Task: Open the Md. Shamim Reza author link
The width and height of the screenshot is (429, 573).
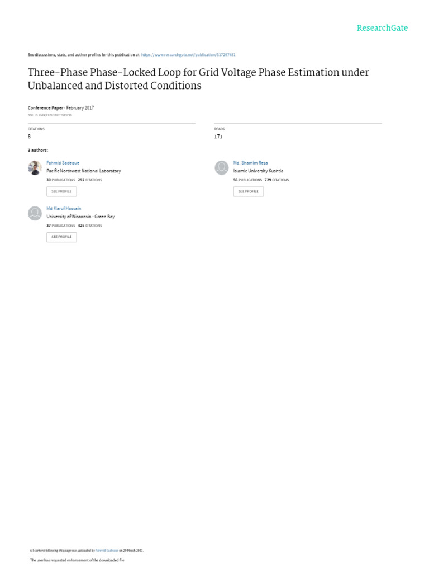Action: [250, 163]
